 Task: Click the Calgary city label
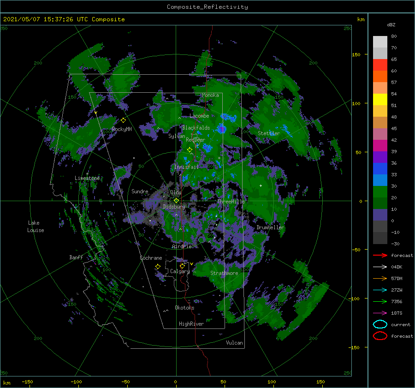(x=180, y=271)
